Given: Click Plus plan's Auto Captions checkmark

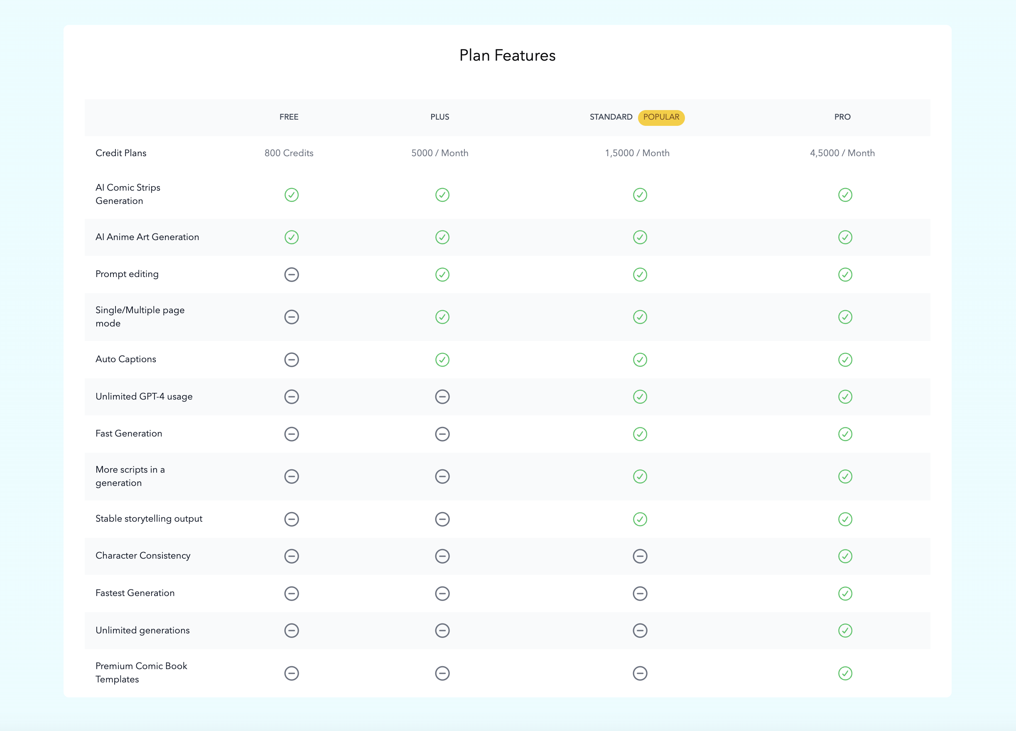Looking at the screenshot, I should [442, 360].
